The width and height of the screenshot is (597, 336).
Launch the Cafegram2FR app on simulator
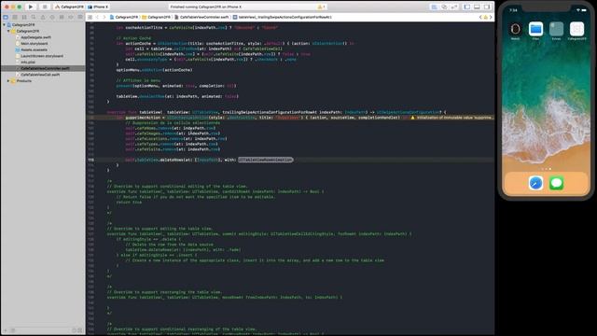pyautogui.click(x=576, y=29)
